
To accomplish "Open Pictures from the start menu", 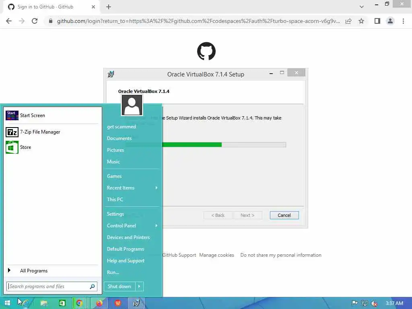I will pos(115,150).
